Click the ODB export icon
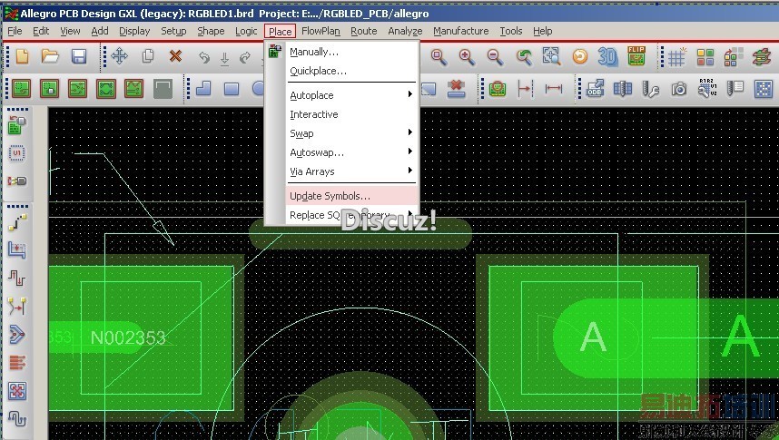 pos(595,89)
